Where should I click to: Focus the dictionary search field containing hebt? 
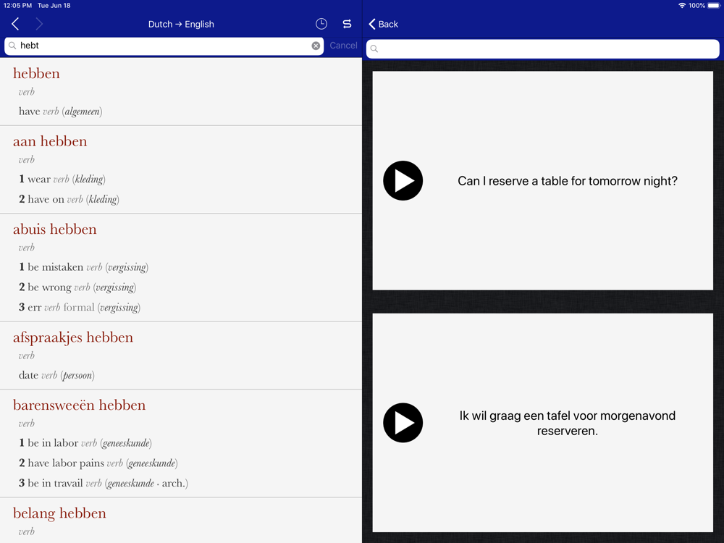point(164,46)
